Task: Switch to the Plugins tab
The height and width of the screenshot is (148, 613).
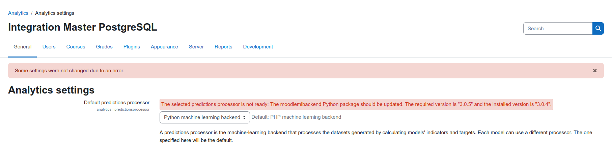Action: (x=132, y=47)
